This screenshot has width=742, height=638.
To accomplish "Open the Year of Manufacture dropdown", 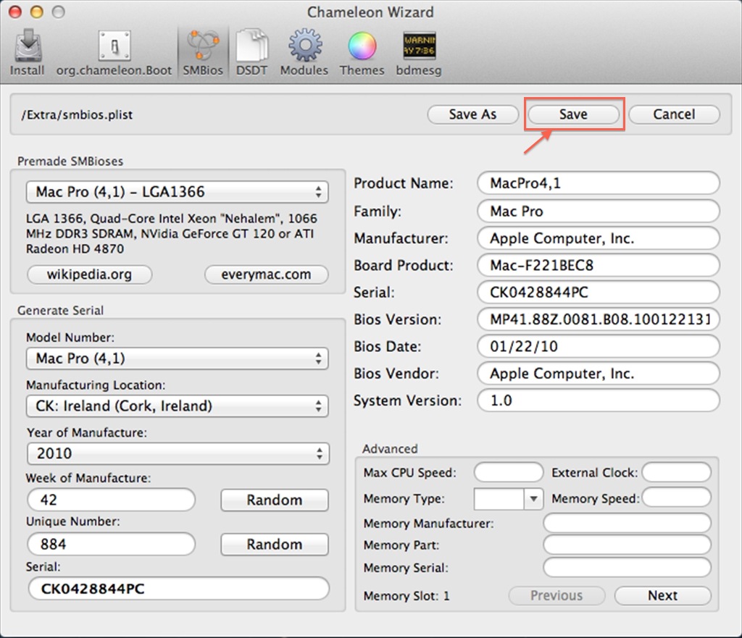I will 178,453.
